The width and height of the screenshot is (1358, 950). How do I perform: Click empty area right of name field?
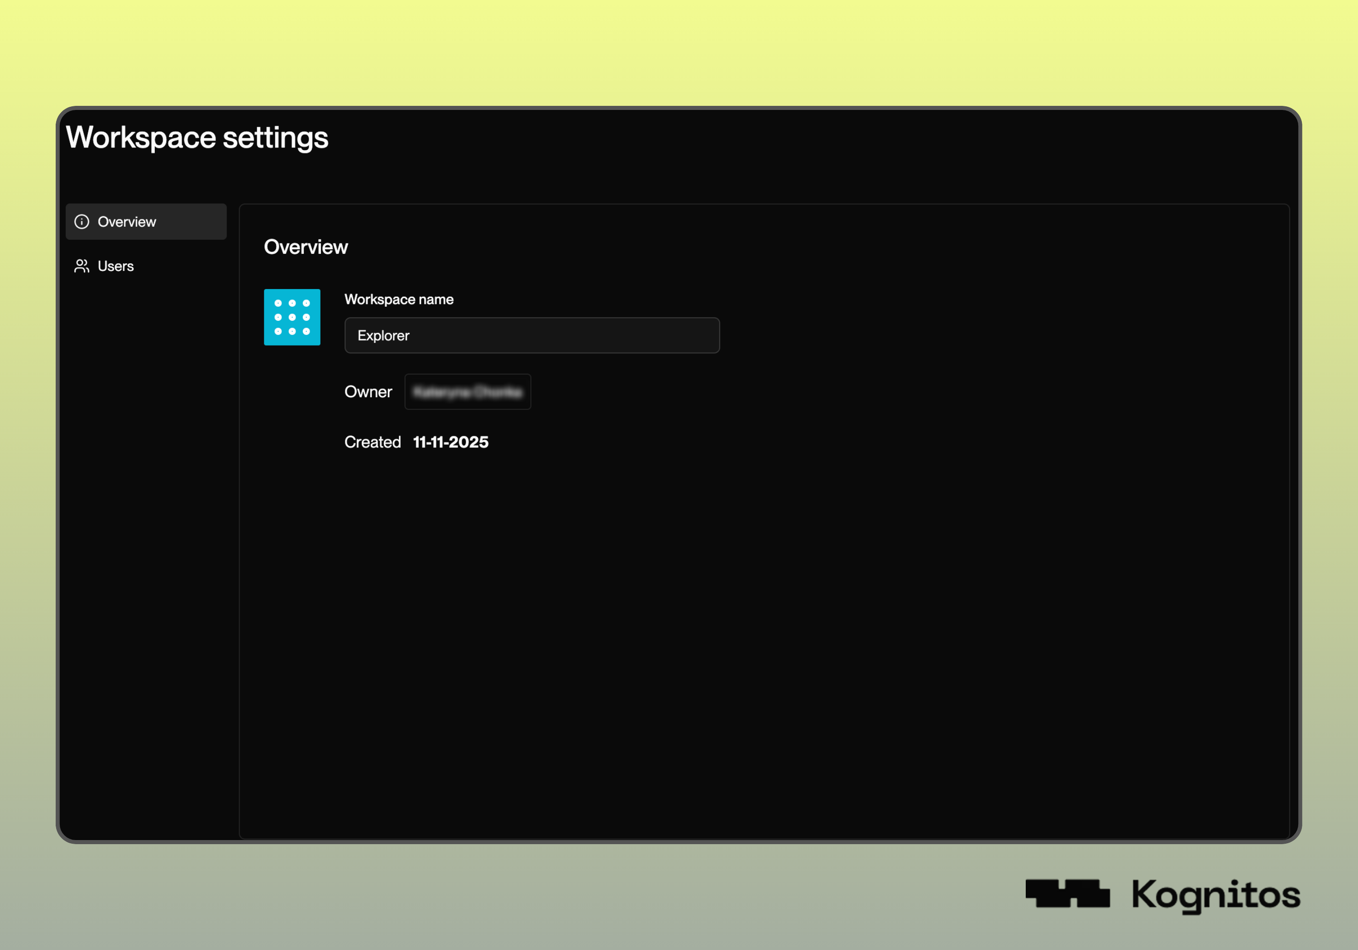click(x=947, y=335)
